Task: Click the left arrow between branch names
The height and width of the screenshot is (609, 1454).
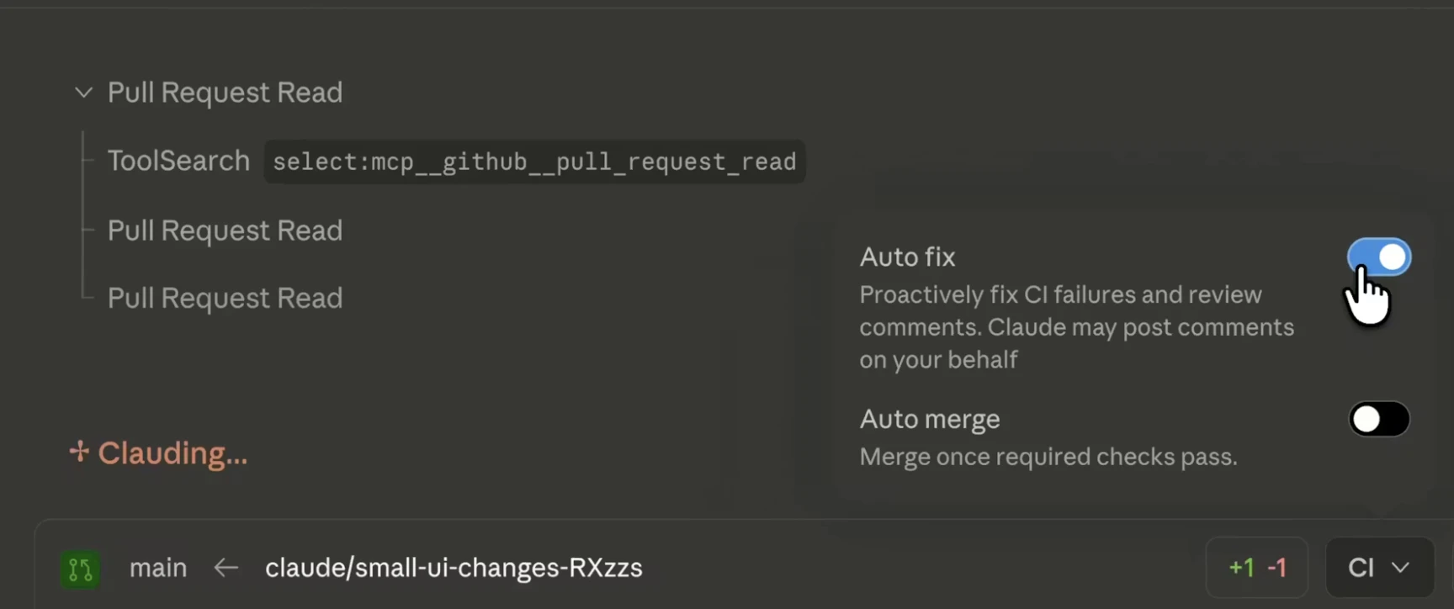Action: click(226, 569)
